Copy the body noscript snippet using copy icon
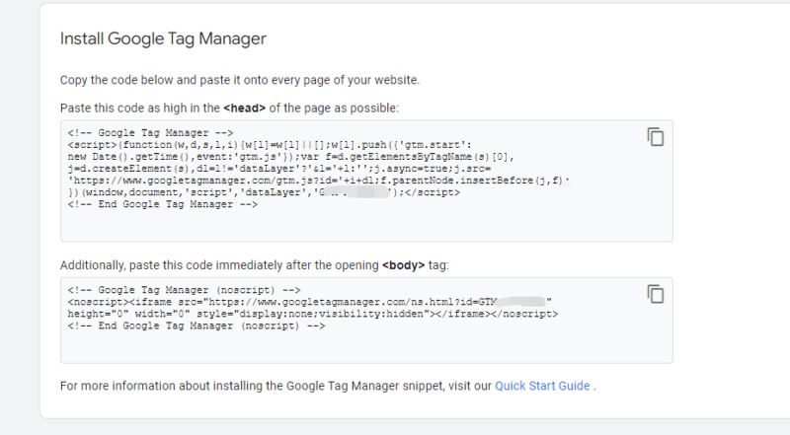 point(655,294)
